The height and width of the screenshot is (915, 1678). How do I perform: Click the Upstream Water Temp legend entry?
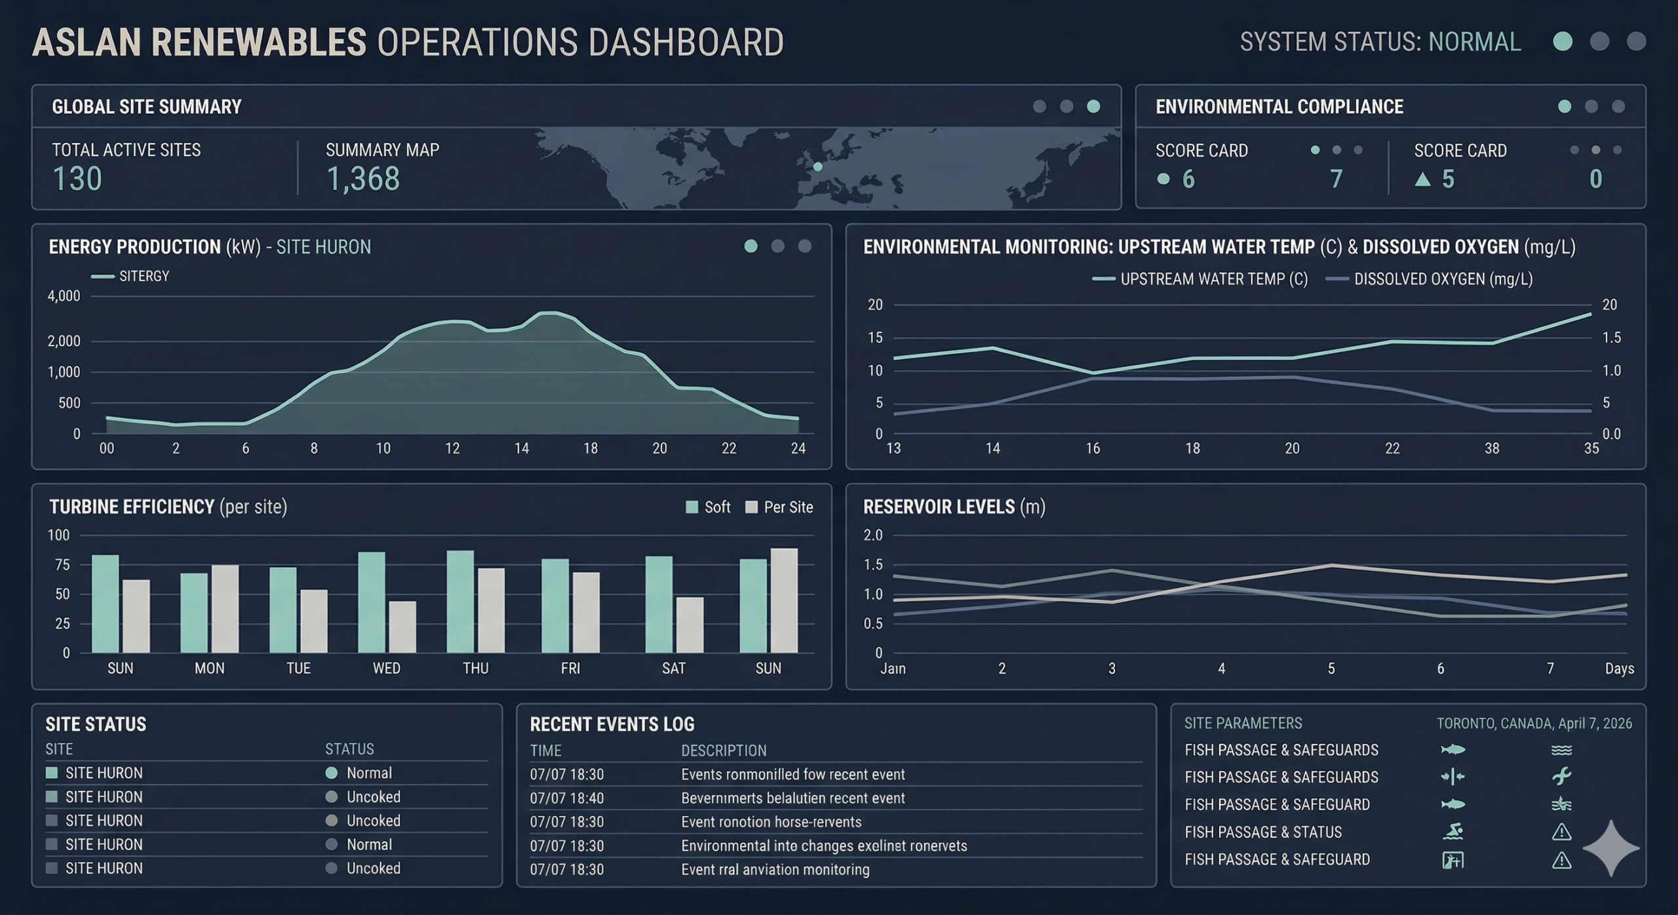(x=1200, y=279)
